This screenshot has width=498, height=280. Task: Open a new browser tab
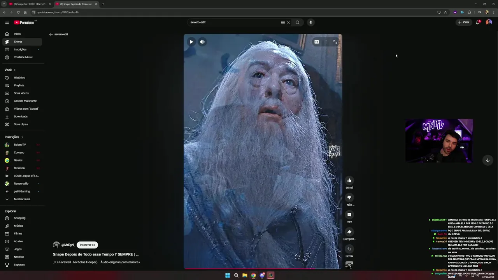tap(103, 4)
